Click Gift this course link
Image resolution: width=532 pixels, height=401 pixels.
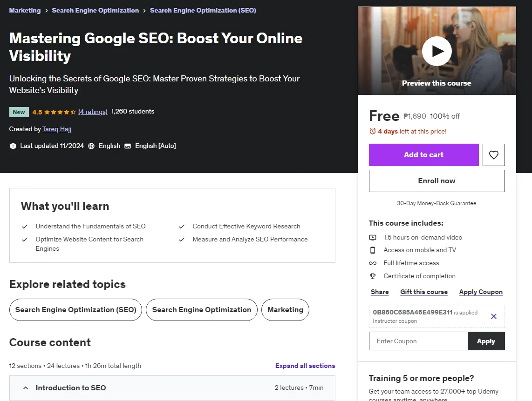(x=424, y=292)
